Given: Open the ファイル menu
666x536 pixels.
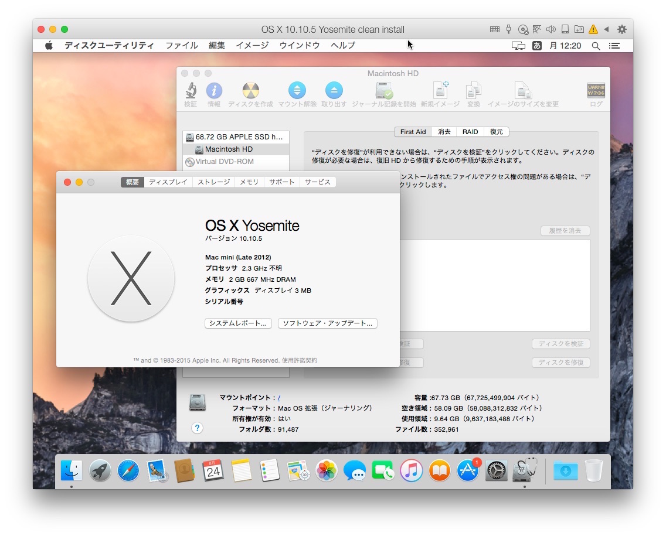Looking at the screenshot, I should 182,46.
